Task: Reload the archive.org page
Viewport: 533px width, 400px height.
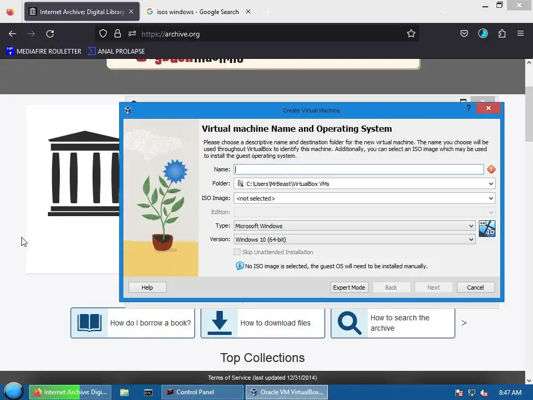Action: (50, 34)
